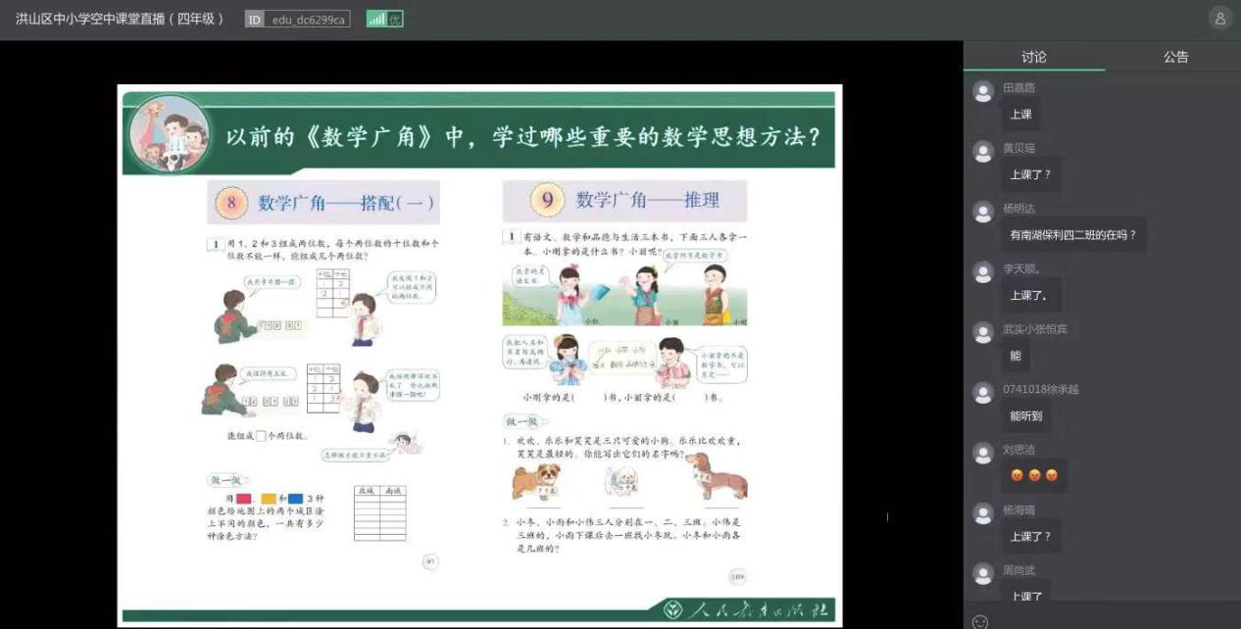This screenshot has height=629, width=1241.
Task: Click 周尚武's avatar in the chat
Action: (983, 574)
